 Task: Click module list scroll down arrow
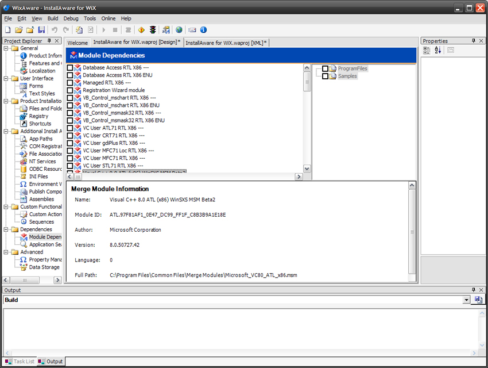tap(307, 168)
